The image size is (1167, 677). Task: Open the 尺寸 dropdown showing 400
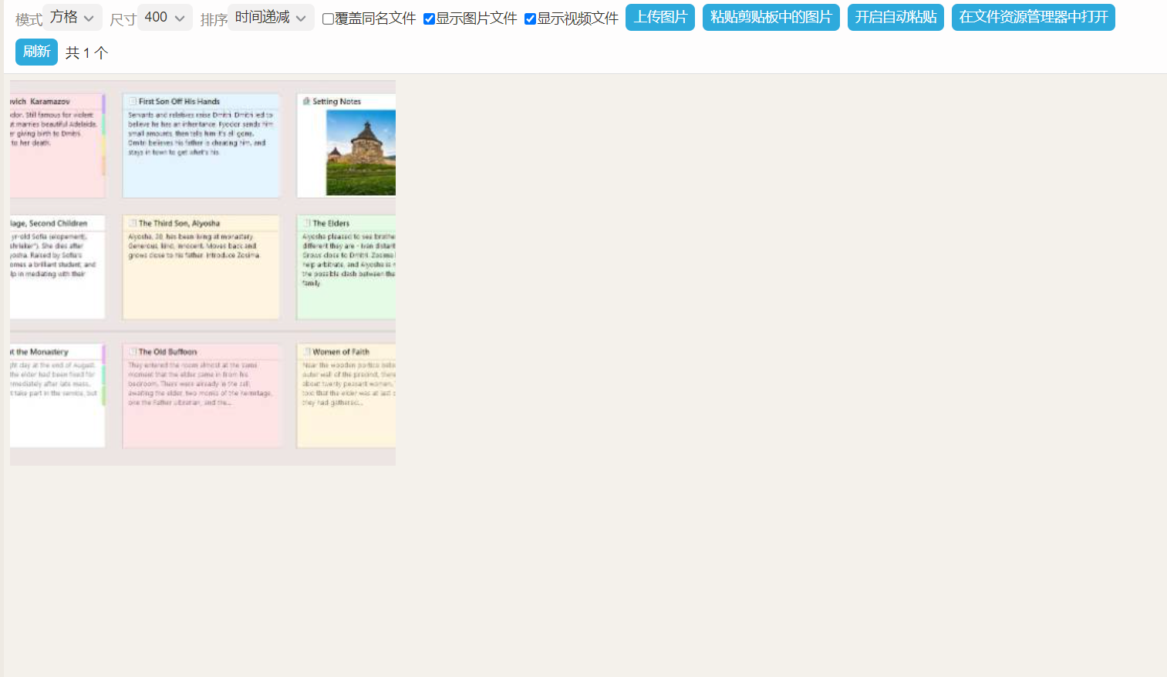click(165, 18)
